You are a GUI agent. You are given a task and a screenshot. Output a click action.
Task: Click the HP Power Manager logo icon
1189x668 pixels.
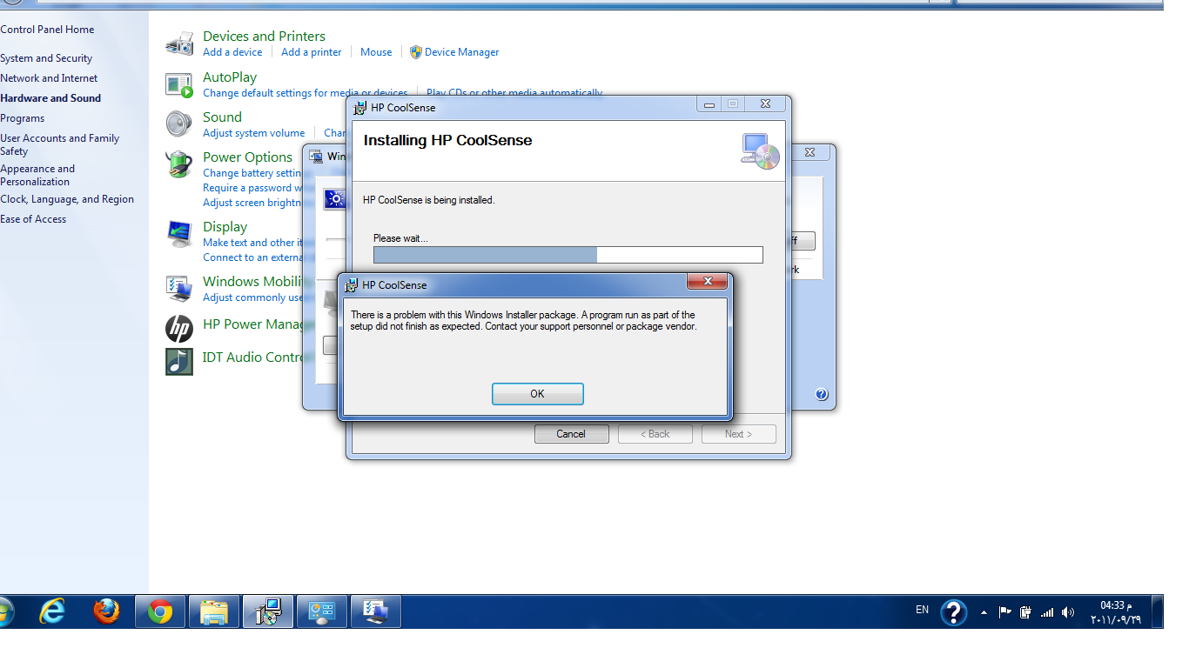[x=179, y=329]
